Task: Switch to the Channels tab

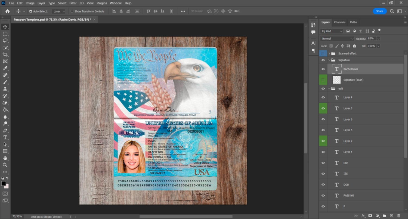Action: [x=339, y=22]
